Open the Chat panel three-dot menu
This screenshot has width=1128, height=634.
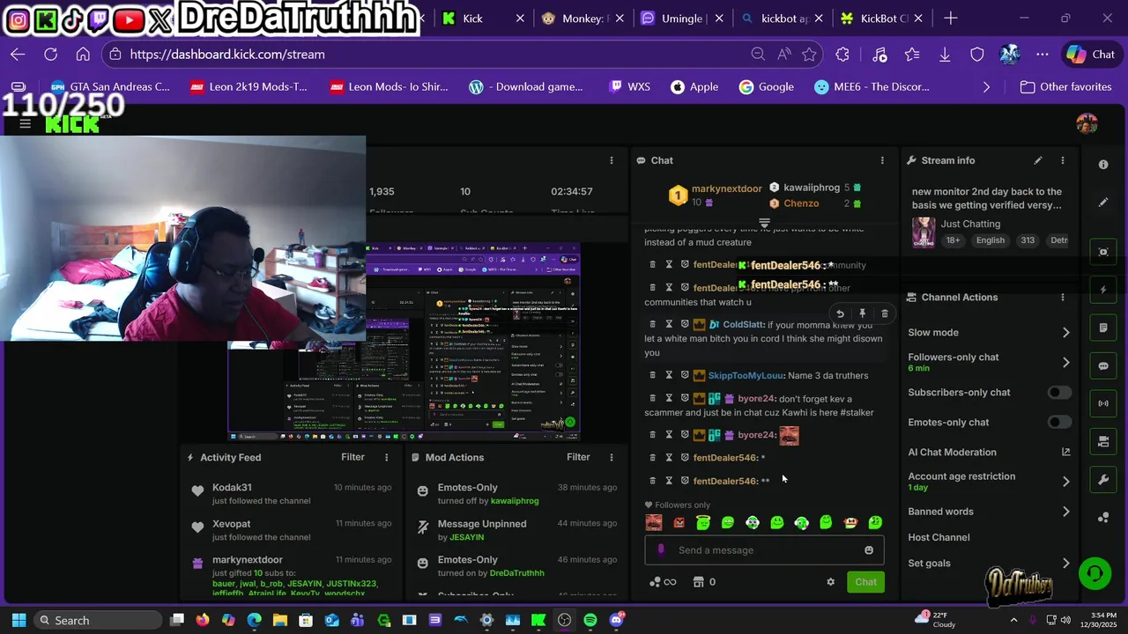(x=882, y=160)
